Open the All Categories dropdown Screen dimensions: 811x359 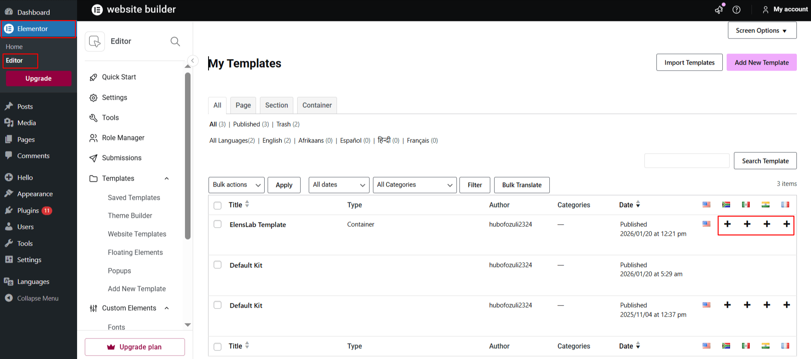pos(414,185)
